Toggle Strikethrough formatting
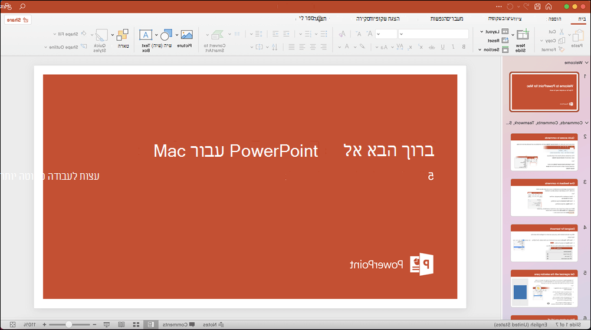Screen dimensions: 591x330 [432, 47]
